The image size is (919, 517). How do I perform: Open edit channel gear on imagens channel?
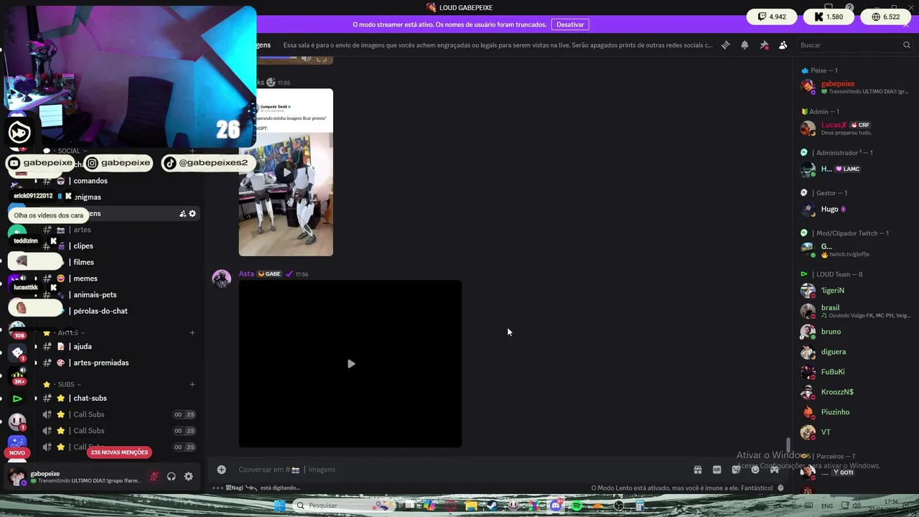click(192, 213)
